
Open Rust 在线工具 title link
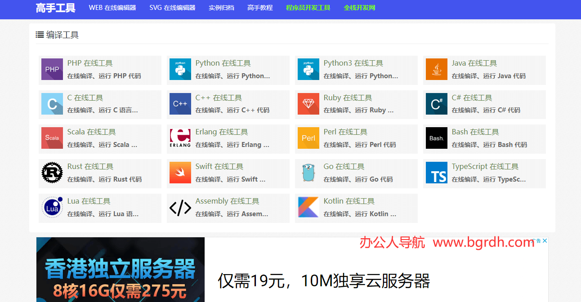[x=90, y=167]
